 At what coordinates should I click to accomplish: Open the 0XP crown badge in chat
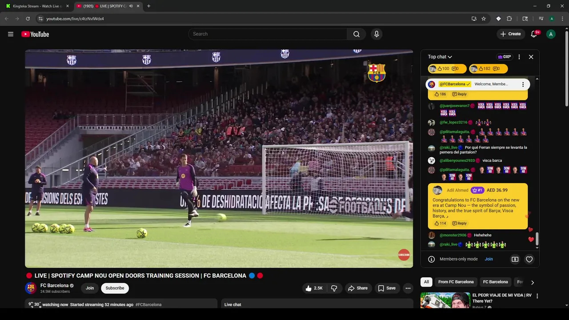[504, 57]
